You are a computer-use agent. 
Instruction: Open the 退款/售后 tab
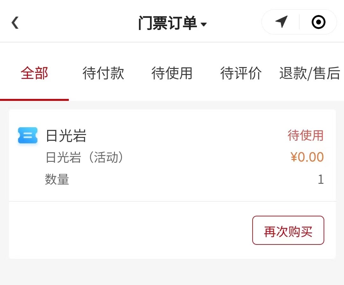pos(310,73)
